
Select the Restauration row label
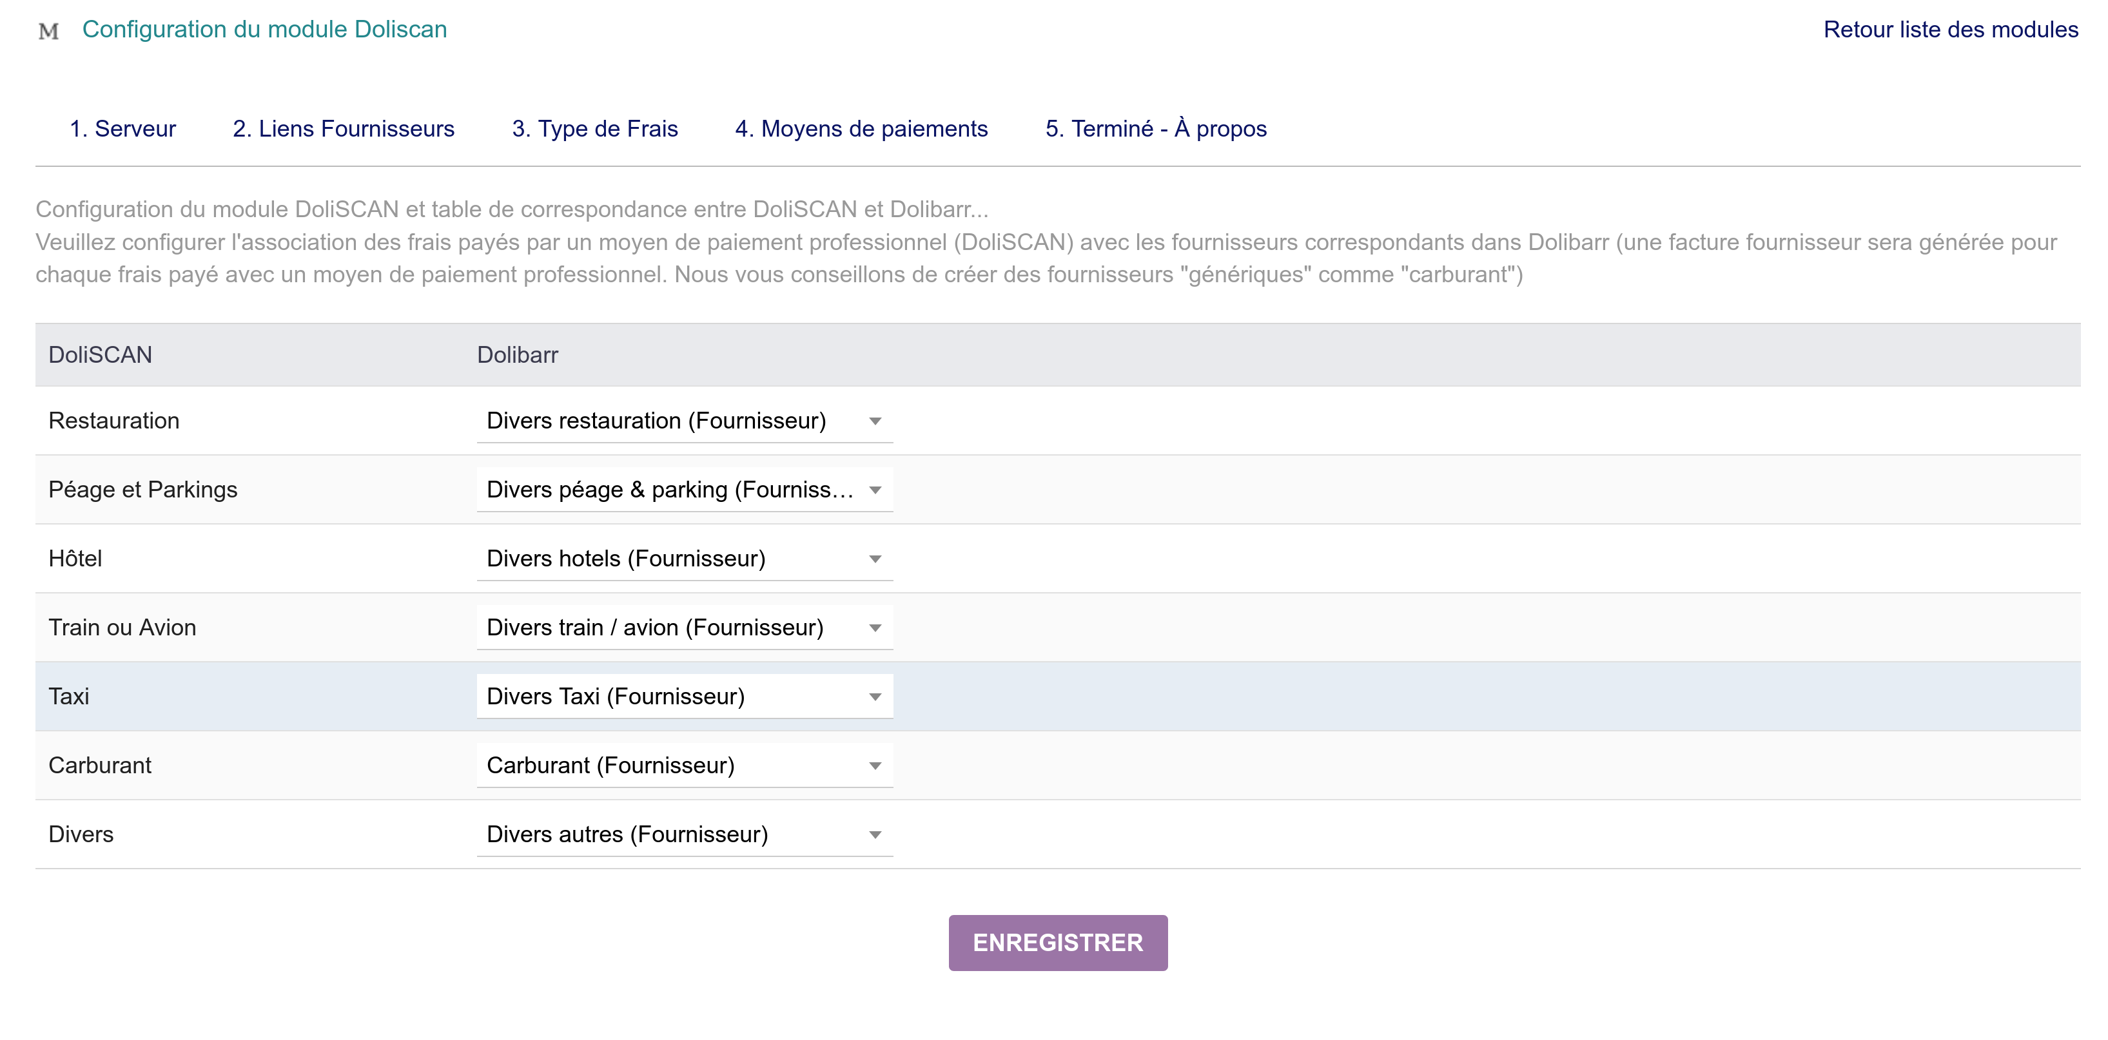click(113, 421)
